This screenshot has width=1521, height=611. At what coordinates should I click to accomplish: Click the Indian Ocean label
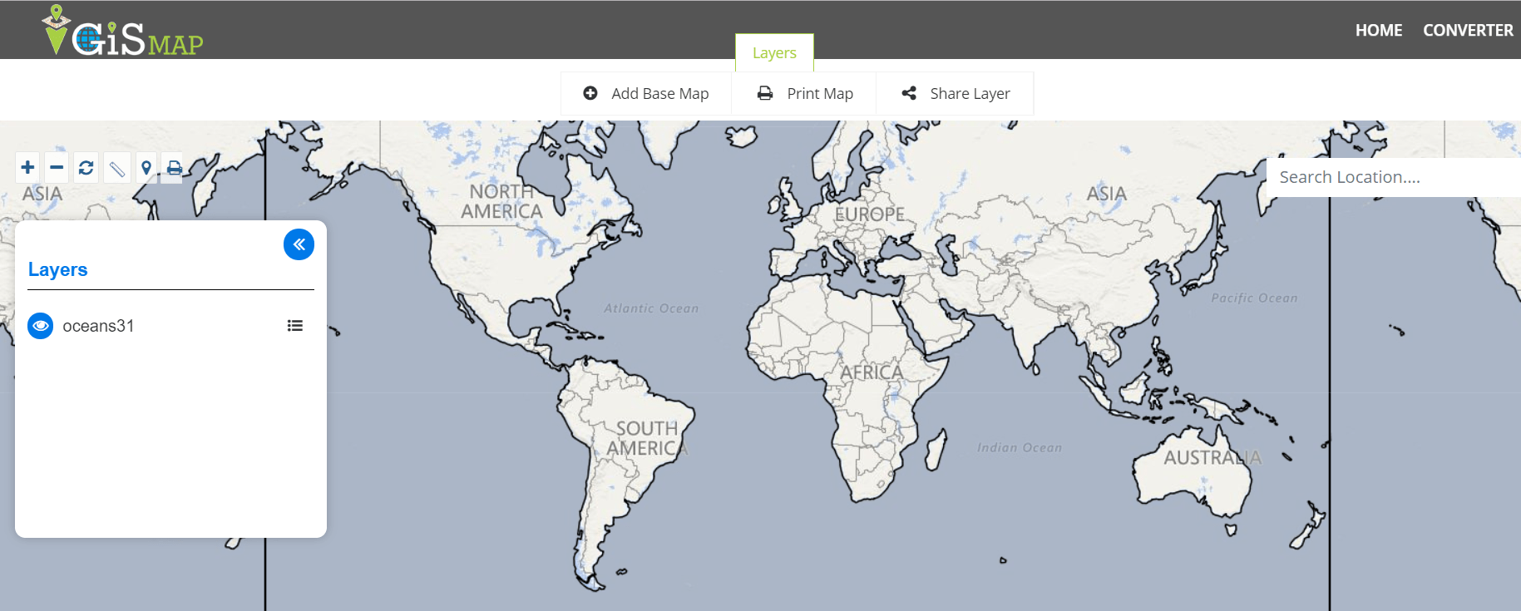click(x=1020, y=448)
